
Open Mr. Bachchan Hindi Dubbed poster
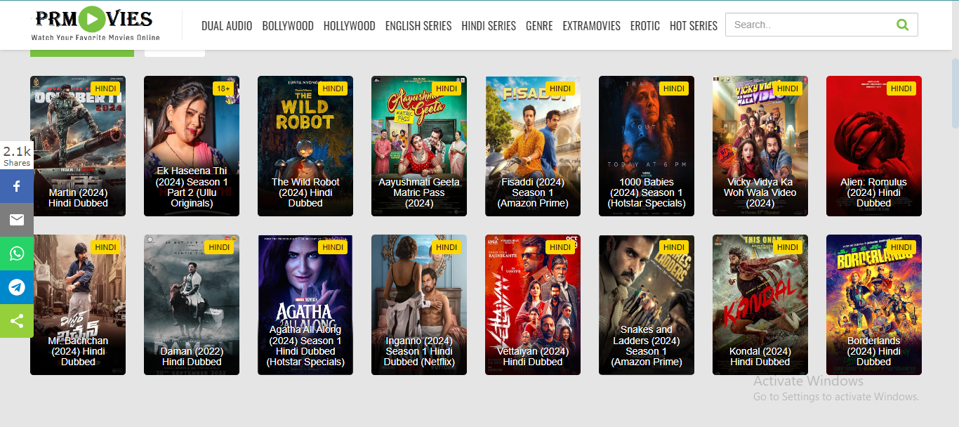point(78,305)
